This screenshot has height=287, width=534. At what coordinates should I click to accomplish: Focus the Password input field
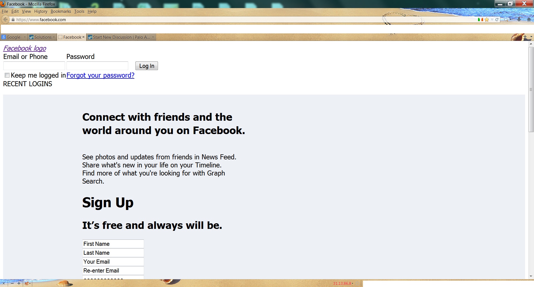[x=97, y=66]
